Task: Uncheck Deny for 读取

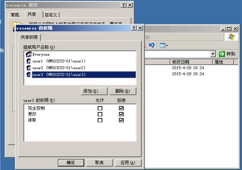Action: tap(121, 120)
